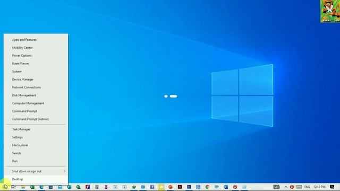The height and width of the screenshot is (191, 340).
Task: Launch Excel from the taskbar
Action: 32,187
